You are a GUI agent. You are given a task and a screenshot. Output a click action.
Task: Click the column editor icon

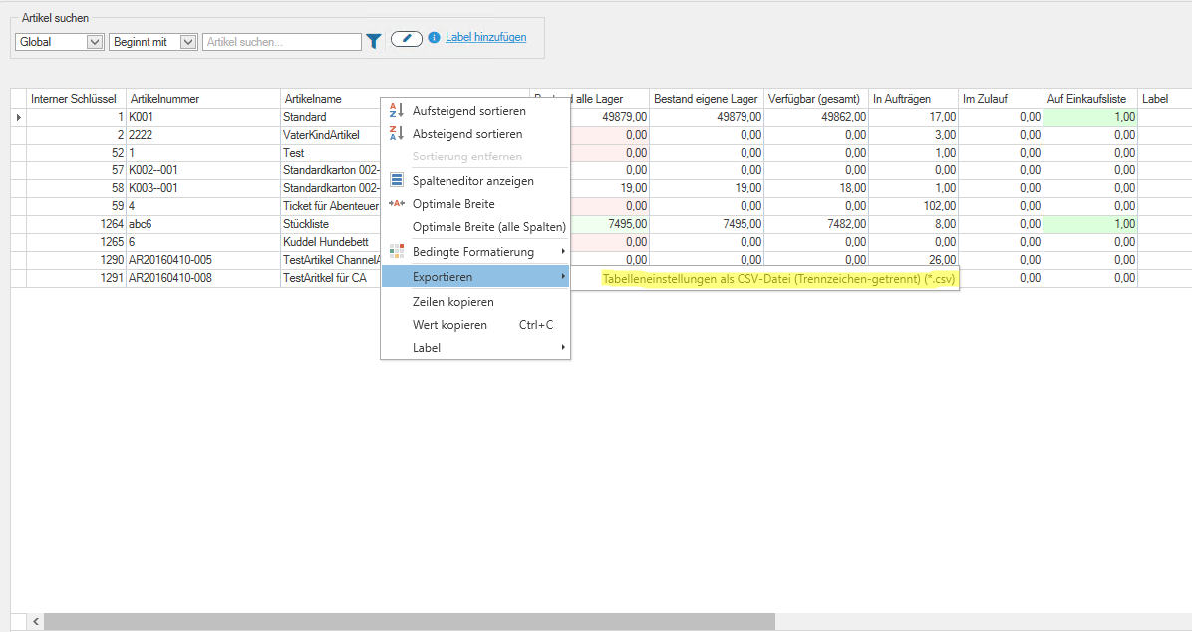pyautogui.click(x=396, y=181)
